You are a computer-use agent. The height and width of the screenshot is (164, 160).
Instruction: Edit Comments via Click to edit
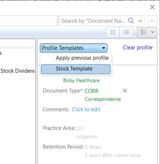(x=86, y=109)
